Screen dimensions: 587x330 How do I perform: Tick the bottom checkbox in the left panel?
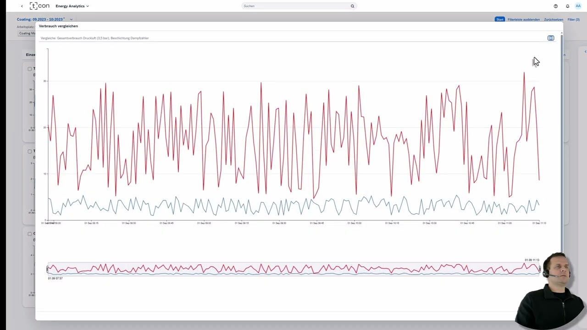30,234
